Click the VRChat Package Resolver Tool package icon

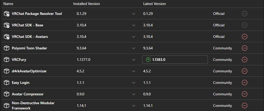click(7, 14)
